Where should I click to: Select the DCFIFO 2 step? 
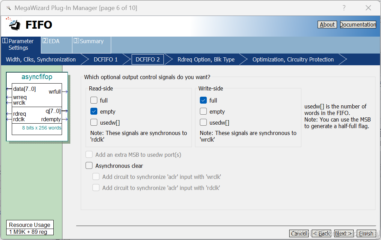148,60
